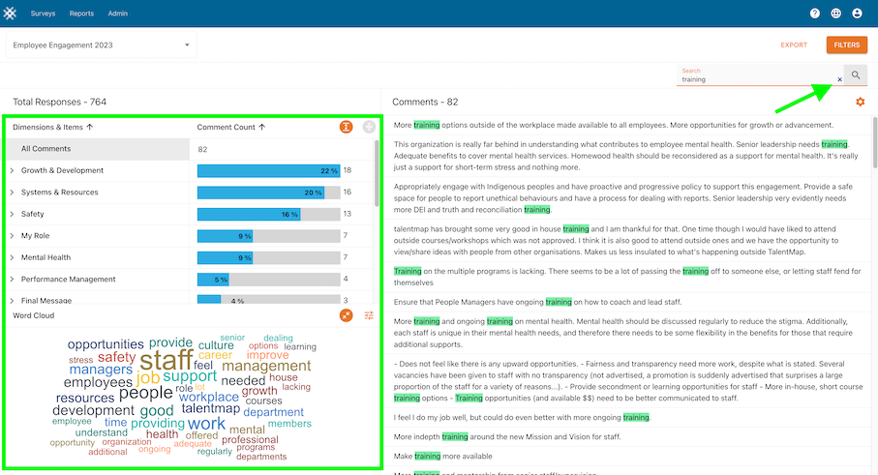Click the search magnifier icon
878x475 pixels.
click(856, 74)
